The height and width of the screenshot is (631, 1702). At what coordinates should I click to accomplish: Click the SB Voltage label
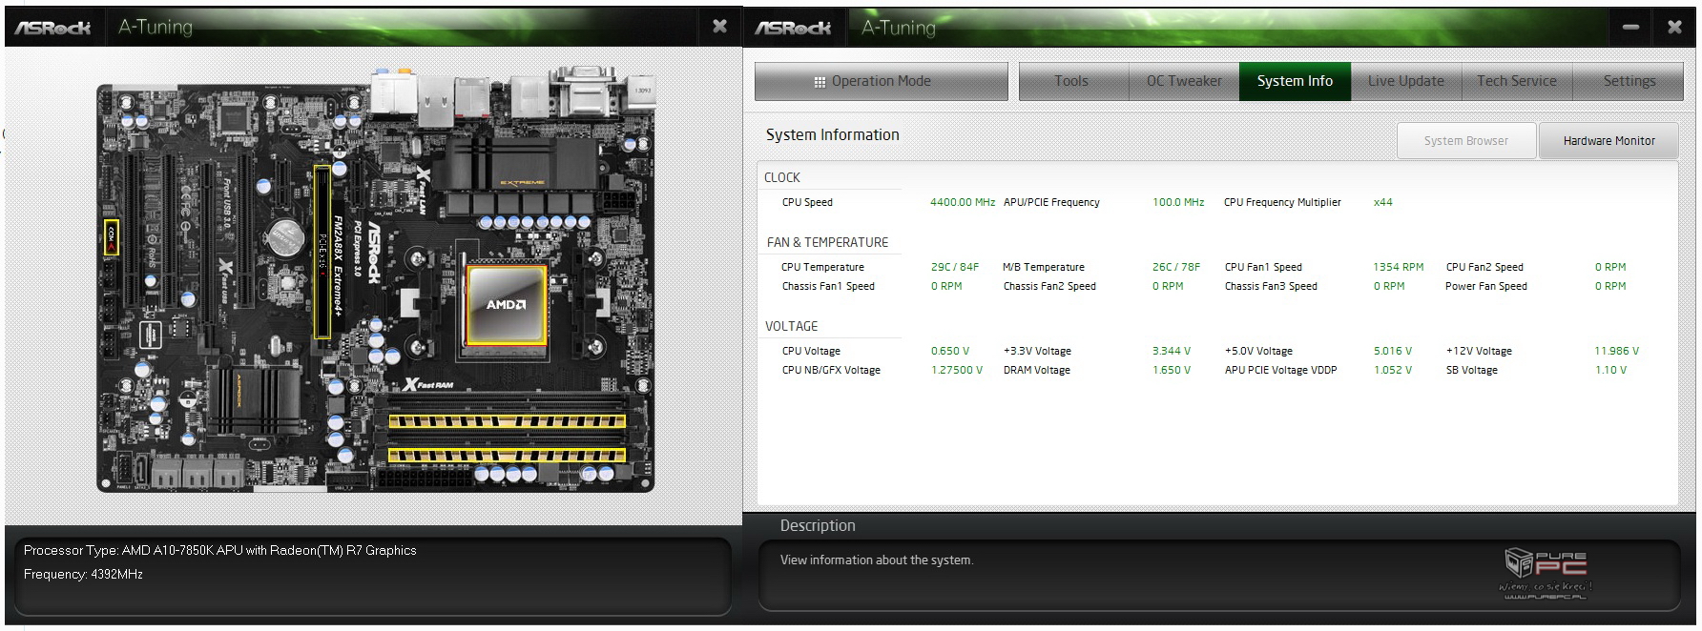click(x=1472, y=370)
